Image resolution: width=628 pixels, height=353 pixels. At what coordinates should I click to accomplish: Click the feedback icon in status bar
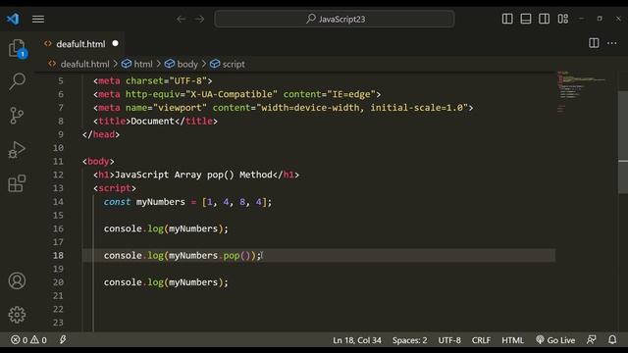pyautogui.click(x=591, y=340)
